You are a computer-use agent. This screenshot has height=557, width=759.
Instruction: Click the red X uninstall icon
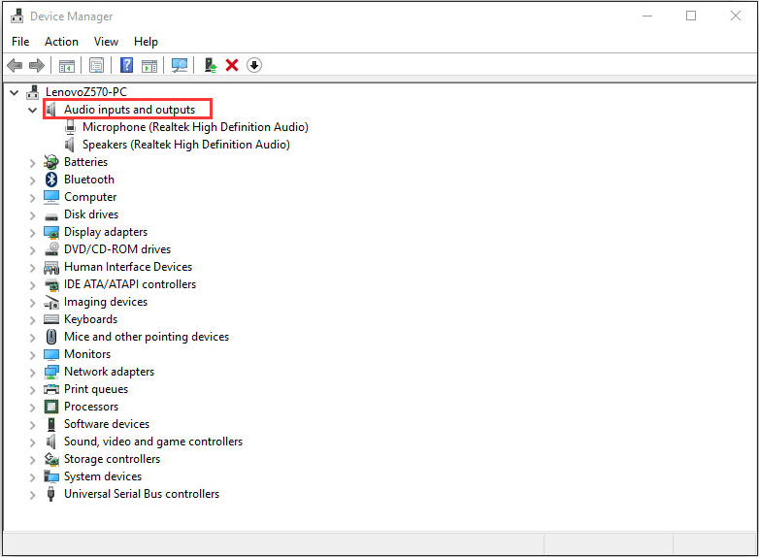tap(232, 65)
